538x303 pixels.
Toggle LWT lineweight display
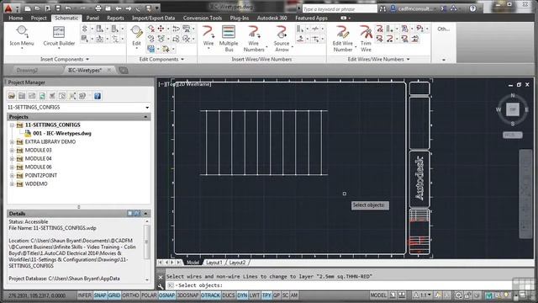(x=254, y=295)
